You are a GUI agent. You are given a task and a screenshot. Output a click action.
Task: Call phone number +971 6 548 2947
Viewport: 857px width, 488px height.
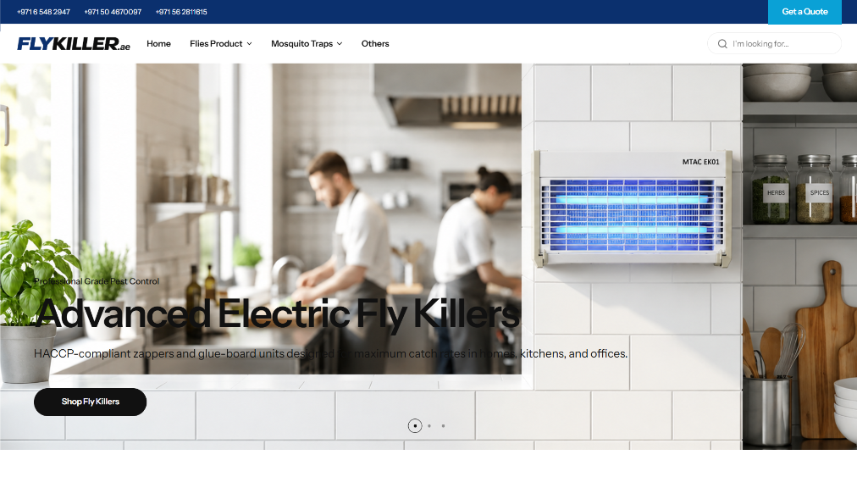(43, 12)
